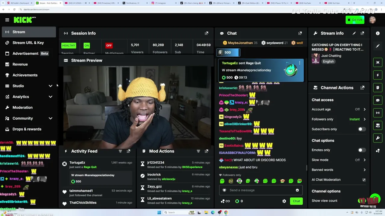Pop out the Channel Actions panel
Image resolution: width=385 pixels, height=216 pixels.
pyautogui.click(x=362, y=88)
